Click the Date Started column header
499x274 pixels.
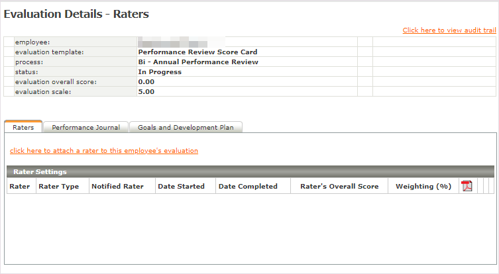pyautogui.click(x=181, y=187)
